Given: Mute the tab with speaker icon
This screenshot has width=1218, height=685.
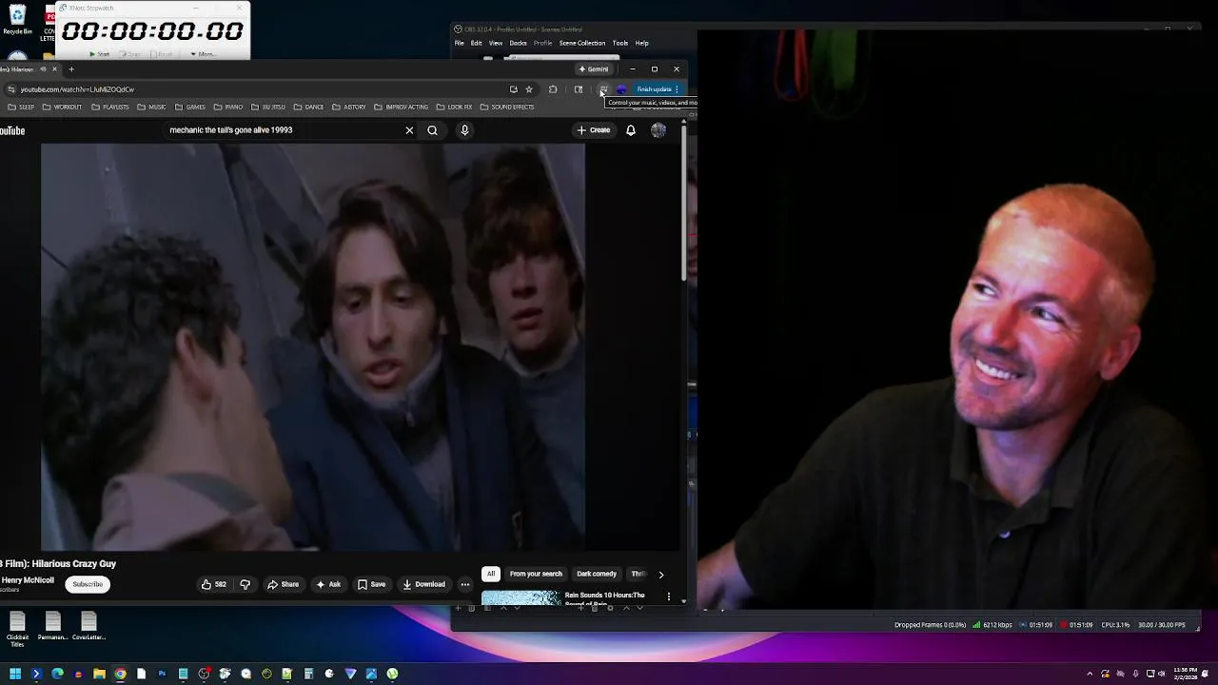Looking at the screenshot, I should (43, 69).
